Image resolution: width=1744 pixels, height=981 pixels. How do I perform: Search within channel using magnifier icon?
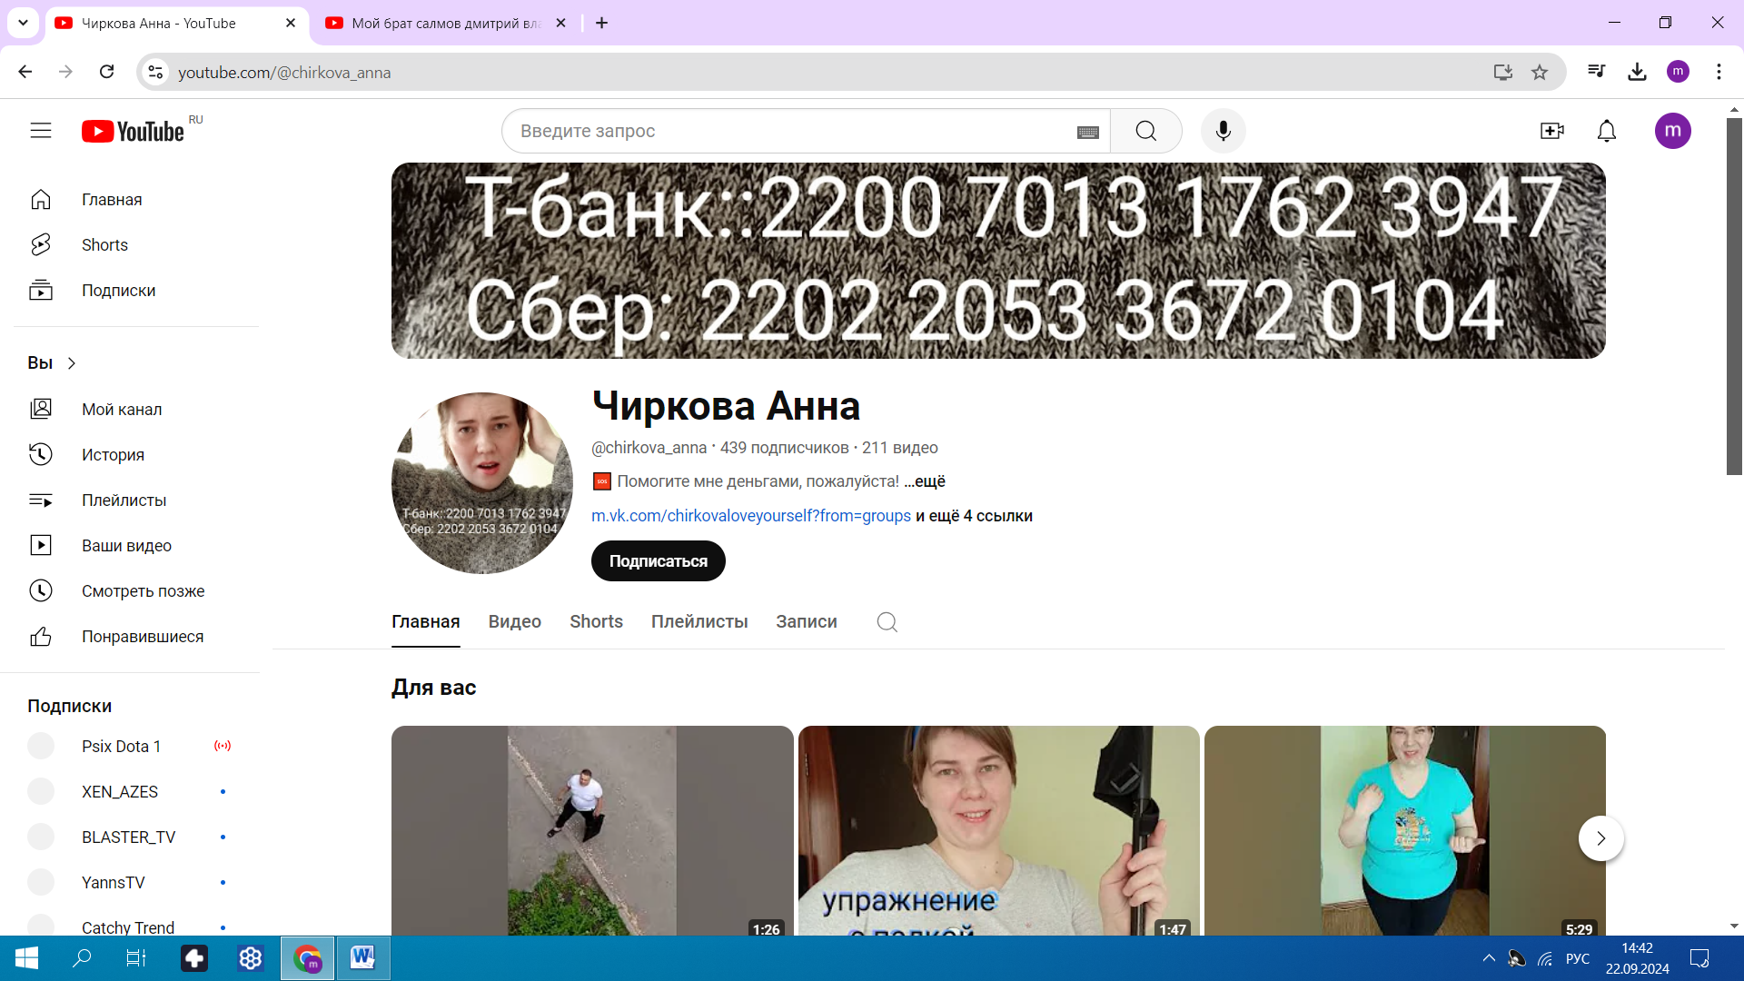[x=887, y=622]
